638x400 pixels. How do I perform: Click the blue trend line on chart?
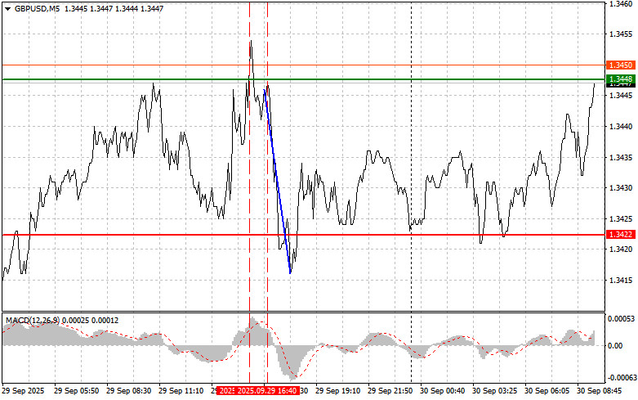[x=278, y=182]
